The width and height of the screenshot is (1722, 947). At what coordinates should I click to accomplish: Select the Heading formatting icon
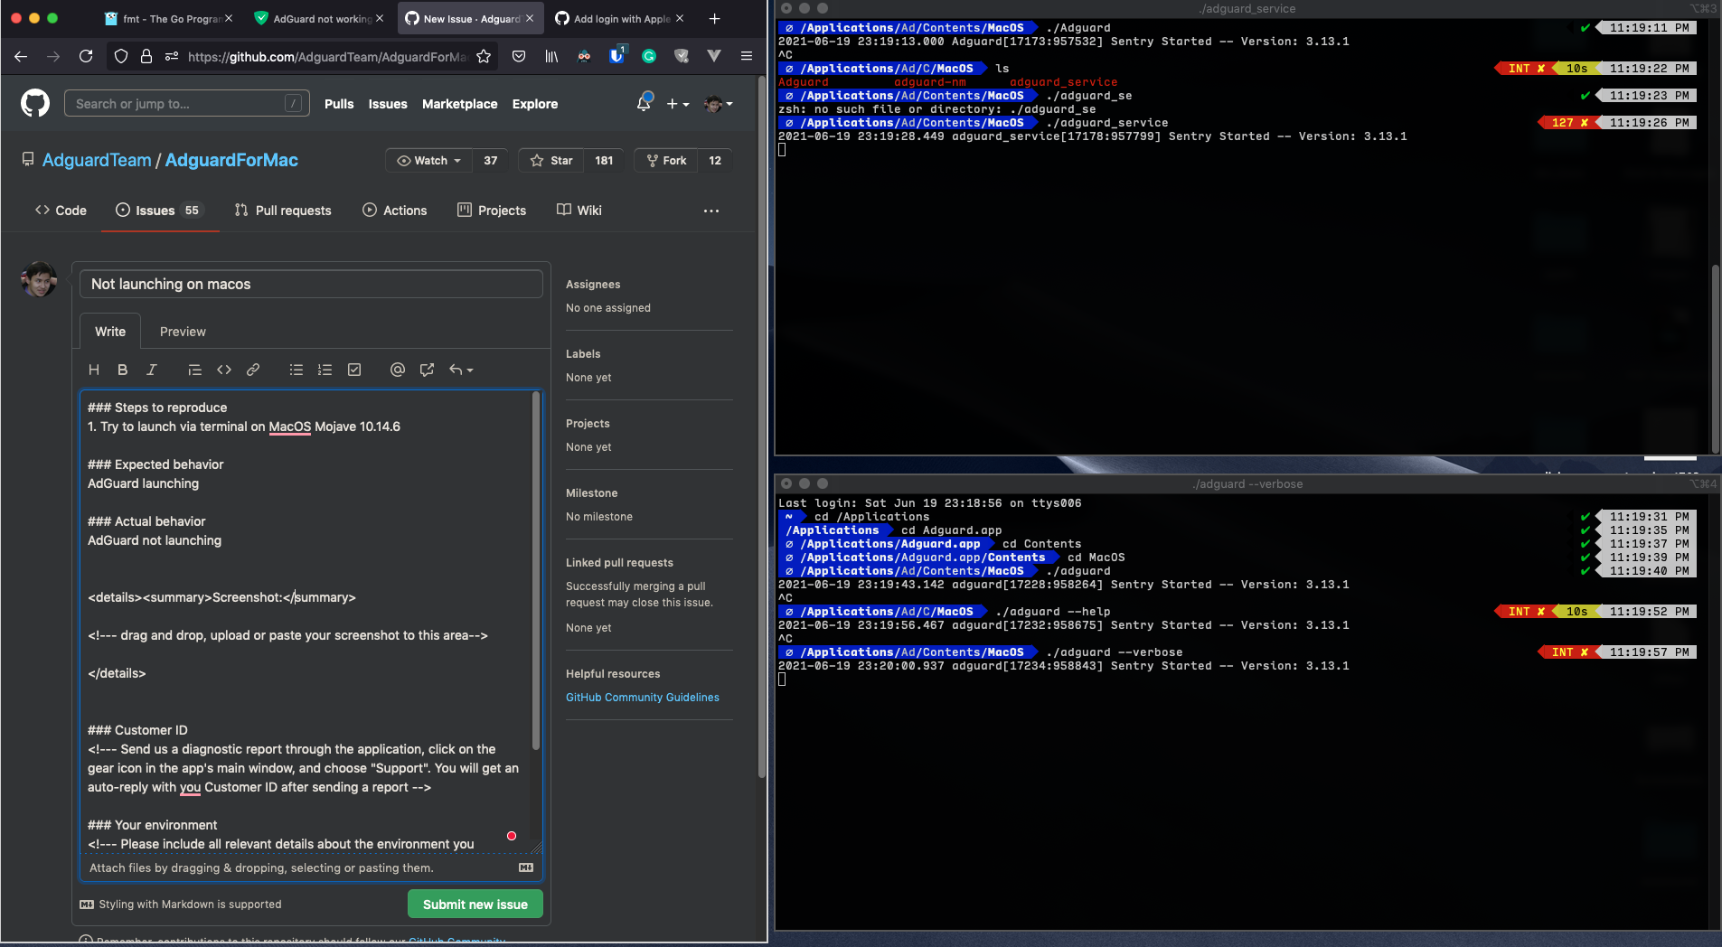(x=94, y=370)
